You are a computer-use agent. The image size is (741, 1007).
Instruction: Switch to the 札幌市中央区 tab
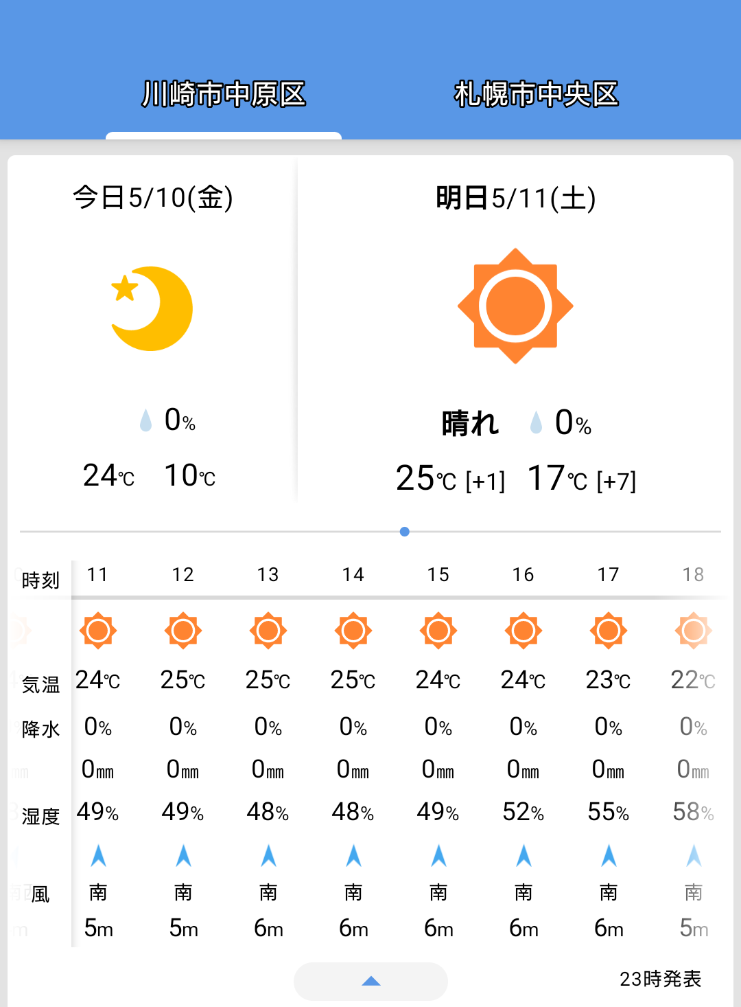(x=536, y=94)
